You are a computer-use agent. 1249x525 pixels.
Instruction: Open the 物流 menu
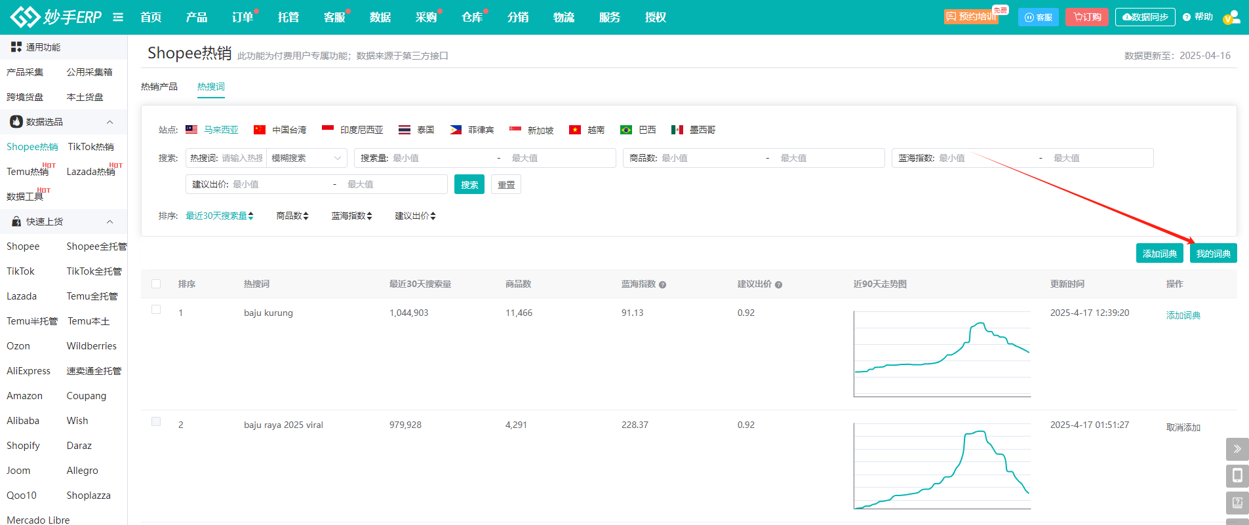(x=564, y=17)
